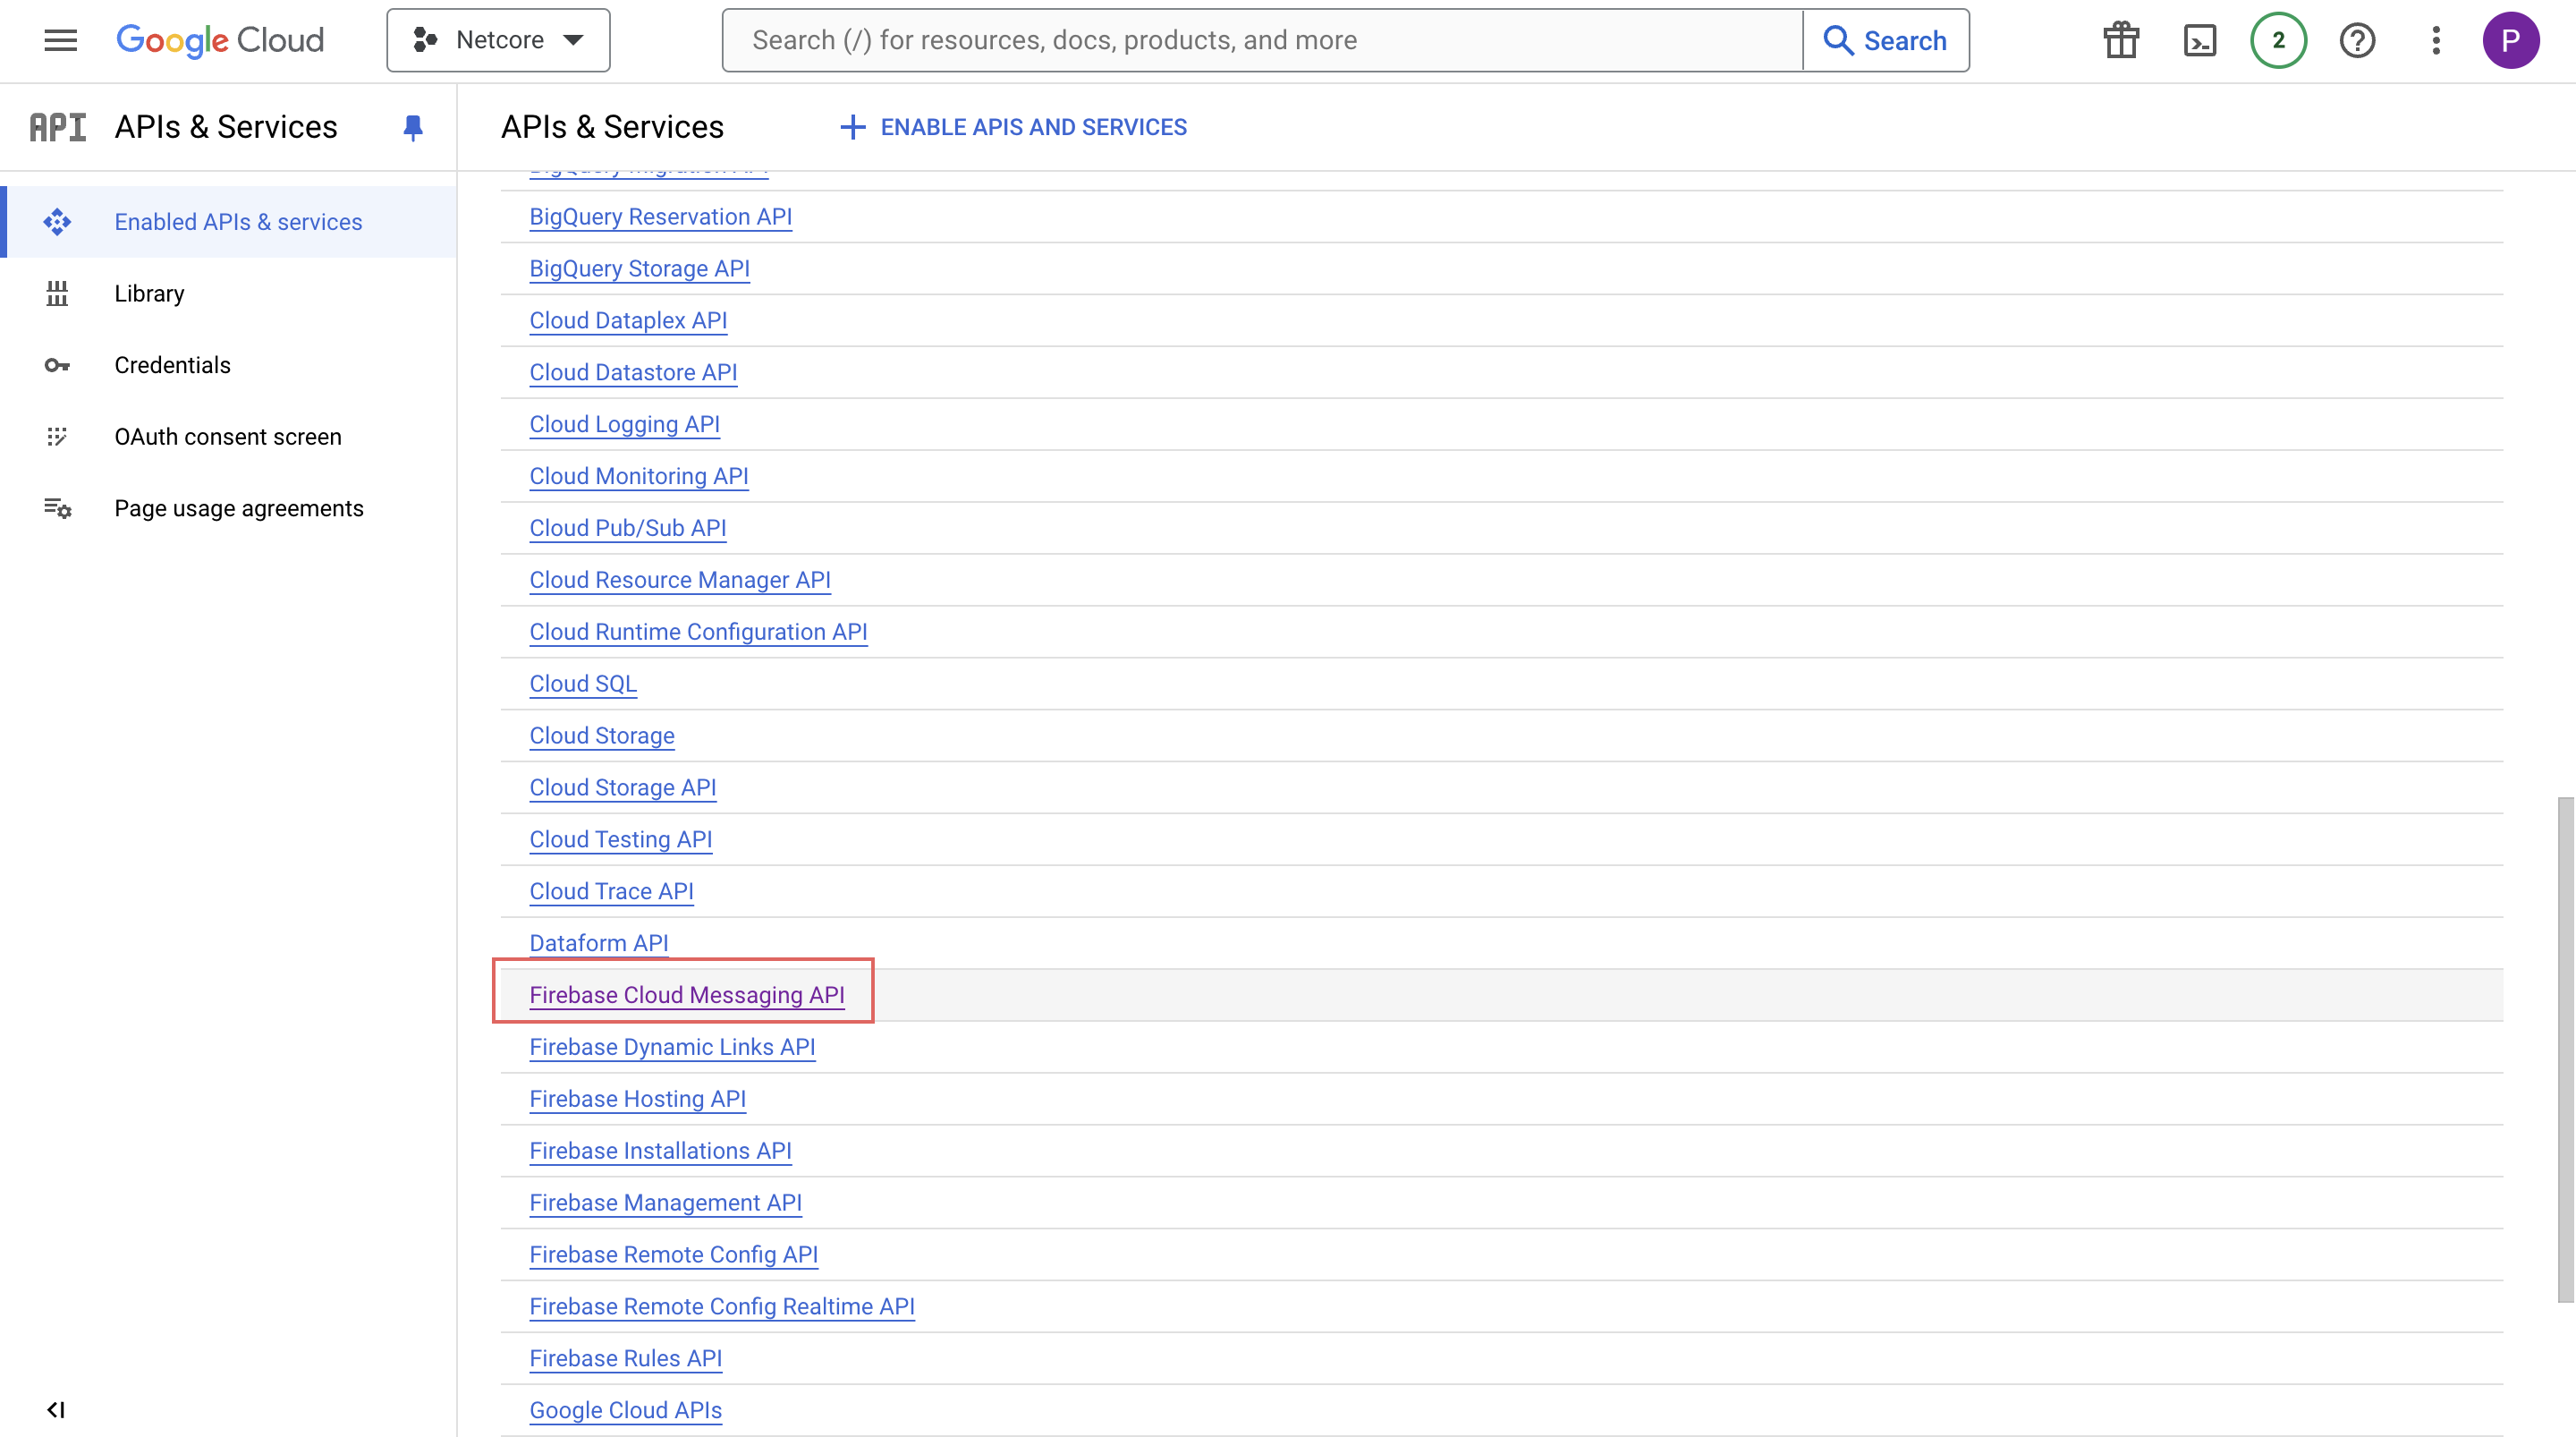
Task: Open Credentials in the sidebar
Action: (230, 365)
